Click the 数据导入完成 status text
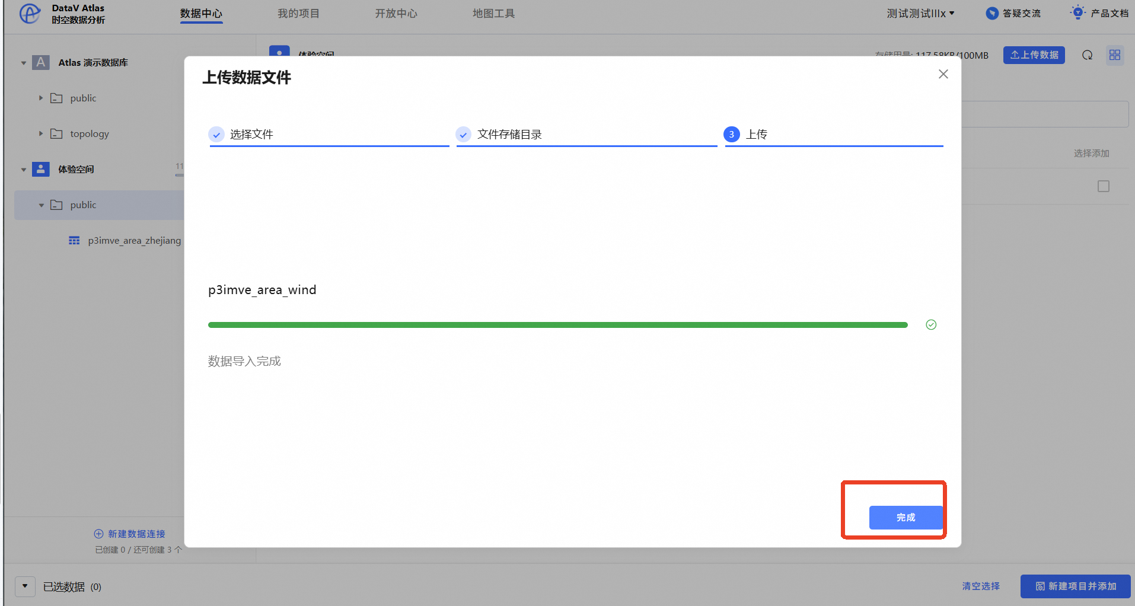This screenshot has height=606, width=1135. pos(244,361)
